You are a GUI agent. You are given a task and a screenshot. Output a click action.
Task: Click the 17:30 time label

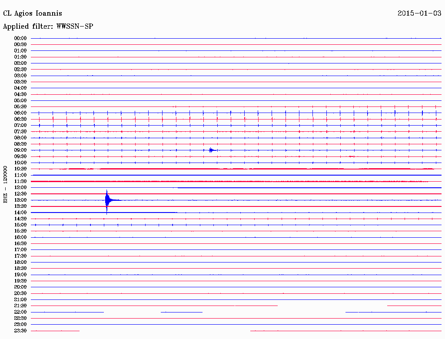[20, 256]
